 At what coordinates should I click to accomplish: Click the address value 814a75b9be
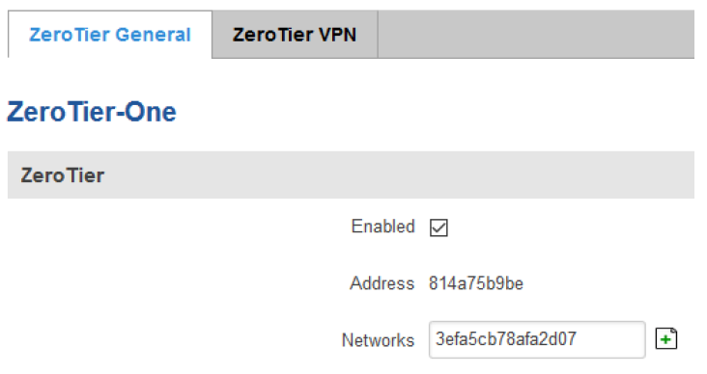coord(476,283)
